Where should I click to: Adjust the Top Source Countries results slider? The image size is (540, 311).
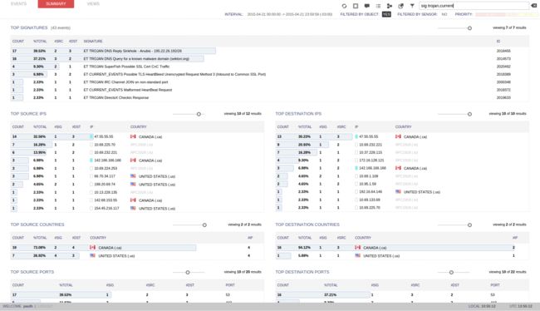point(204,225)
